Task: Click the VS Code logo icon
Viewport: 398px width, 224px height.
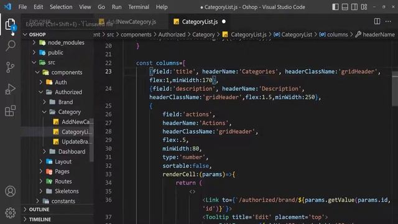Action: [7, 7]
